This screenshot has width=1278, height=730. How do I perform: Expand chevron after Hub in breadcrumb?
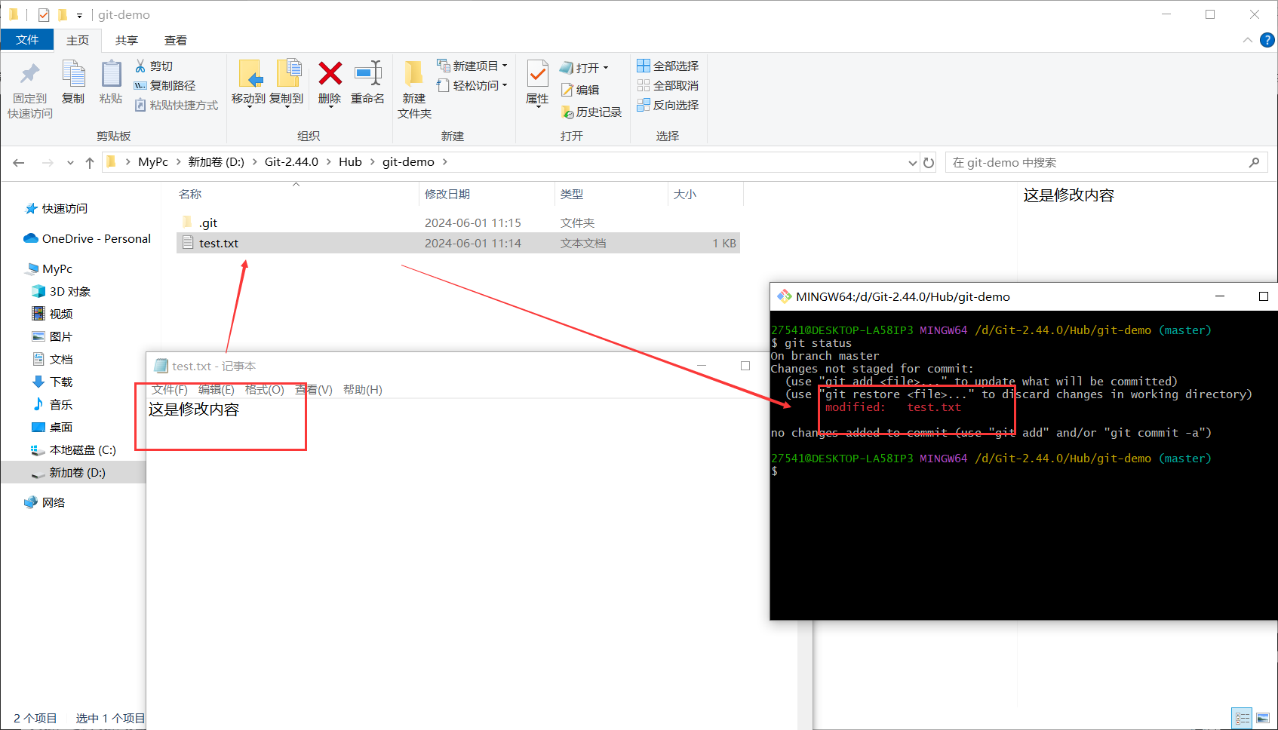pos(373,162)
